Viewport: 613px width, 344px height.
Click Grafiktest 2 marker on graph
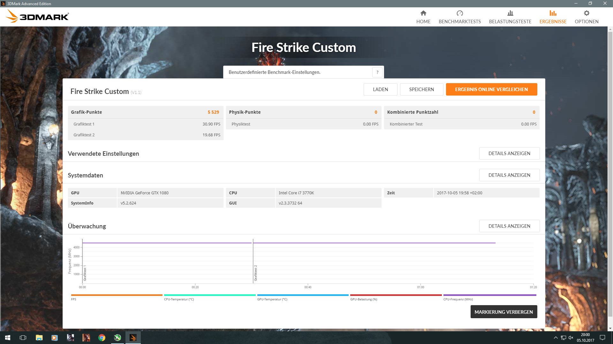pos(255,273)
